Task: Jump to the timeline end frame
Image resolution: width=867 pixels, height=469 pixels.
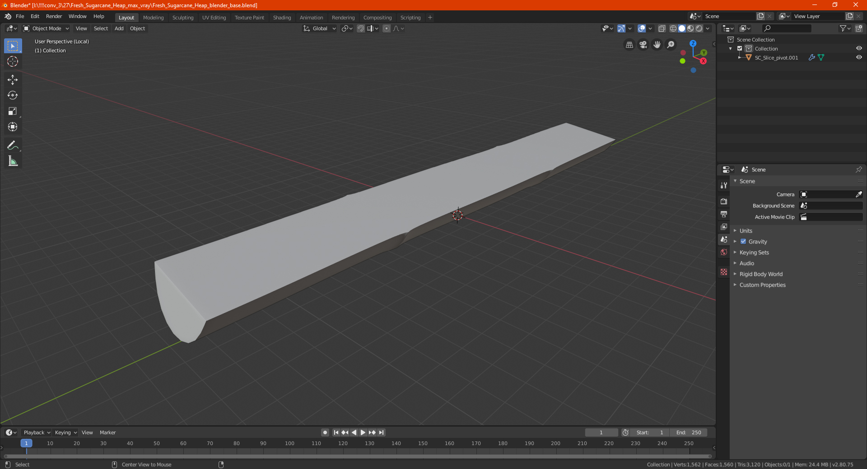Action: pos(382,432)
